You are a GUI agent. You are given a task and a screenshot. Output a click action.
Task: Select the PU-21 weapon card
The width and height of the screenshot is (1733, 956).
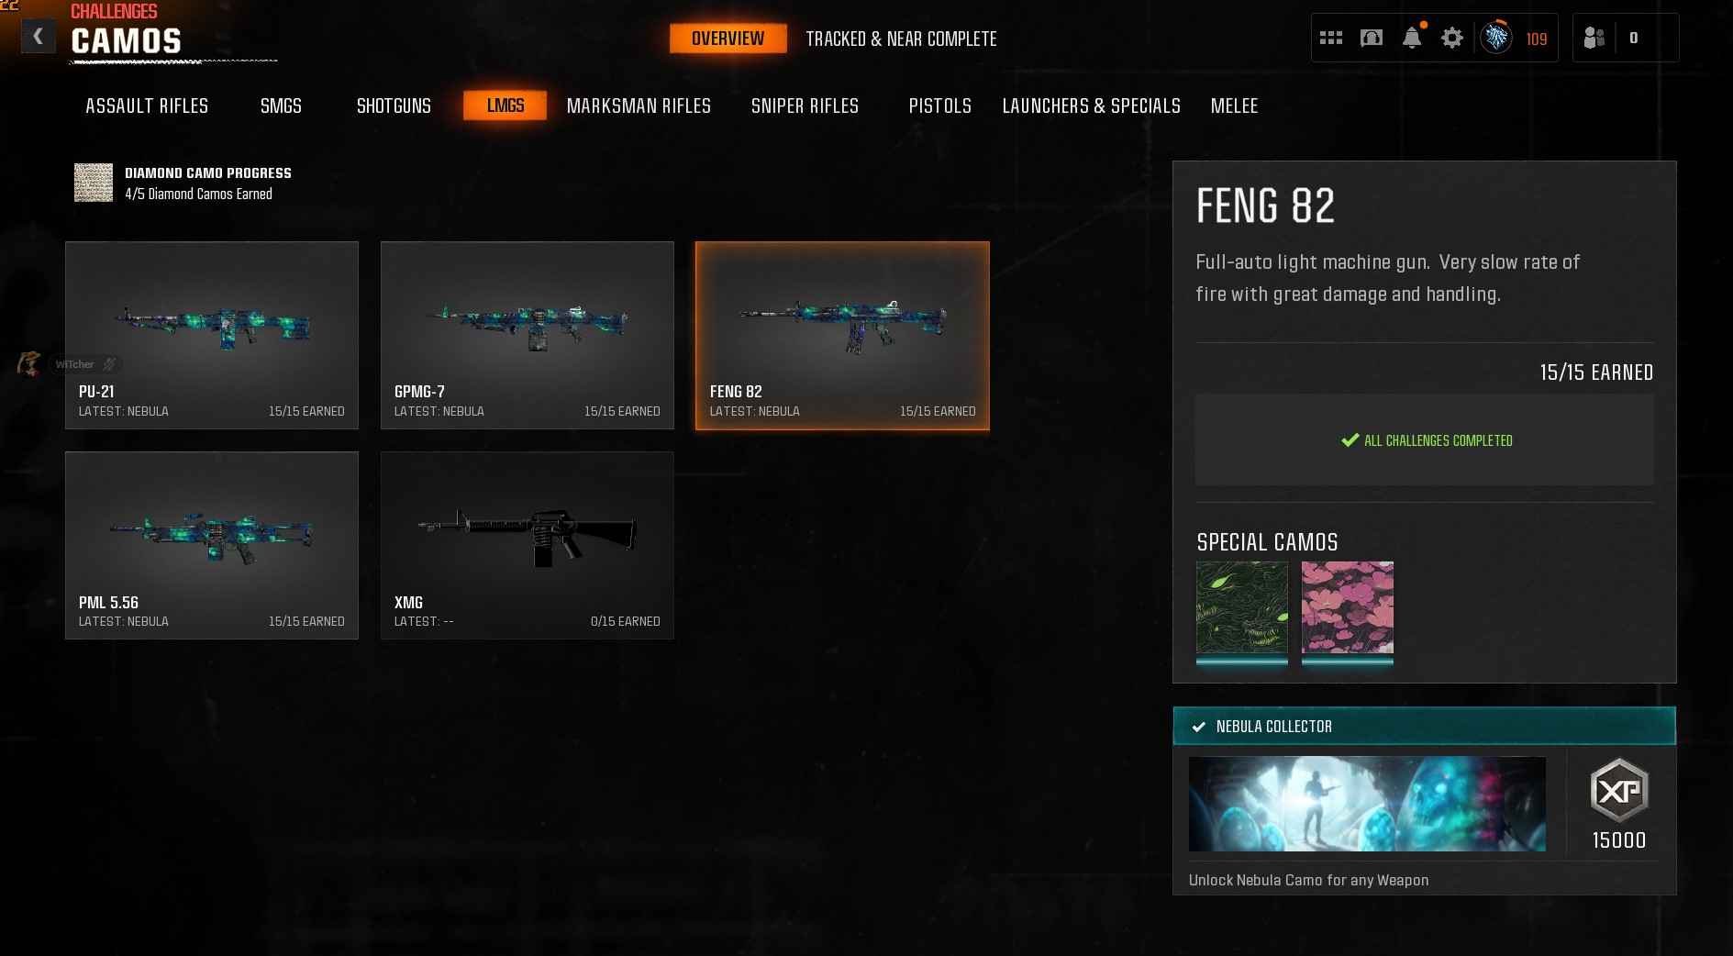212,335
